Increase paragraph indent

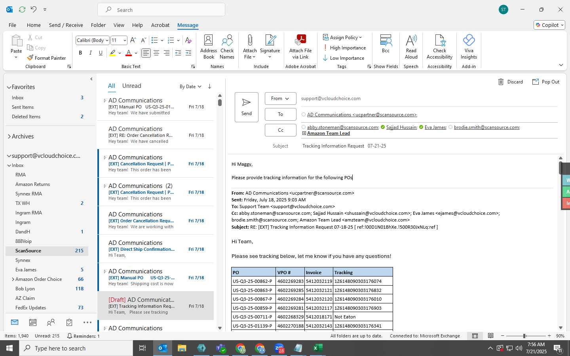pyautogui.click(x=188, y=53)
